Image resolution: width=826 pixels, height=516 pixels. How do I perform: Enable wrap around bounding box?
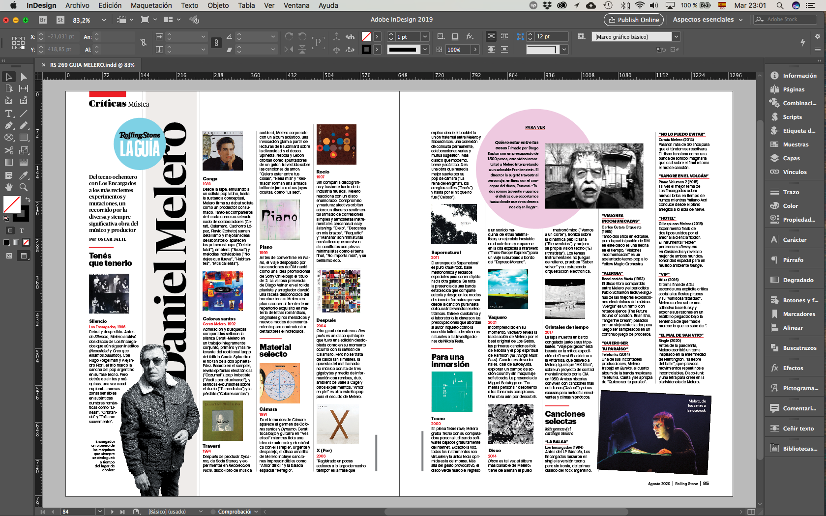pyautogui.click(x=504, y=37)
